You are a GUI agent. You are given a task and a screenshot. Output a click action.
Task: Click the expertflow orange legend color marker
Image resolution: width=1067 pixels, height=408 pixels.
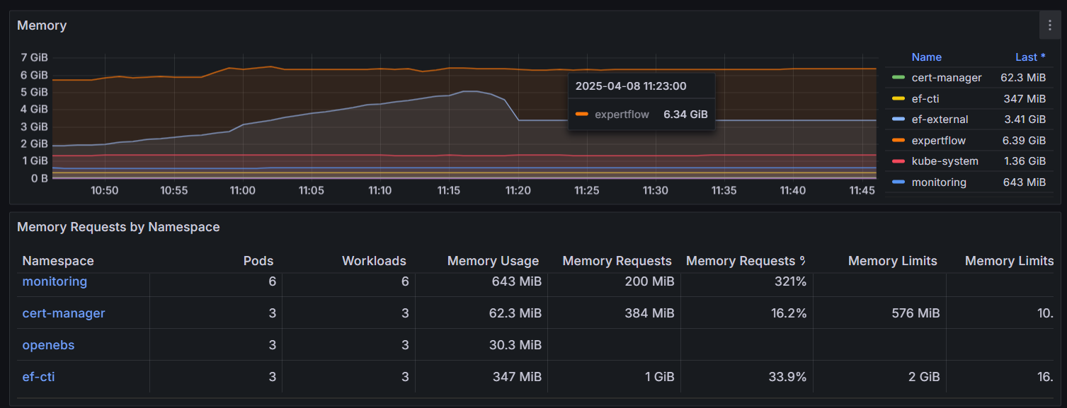[x=898, y=141]
